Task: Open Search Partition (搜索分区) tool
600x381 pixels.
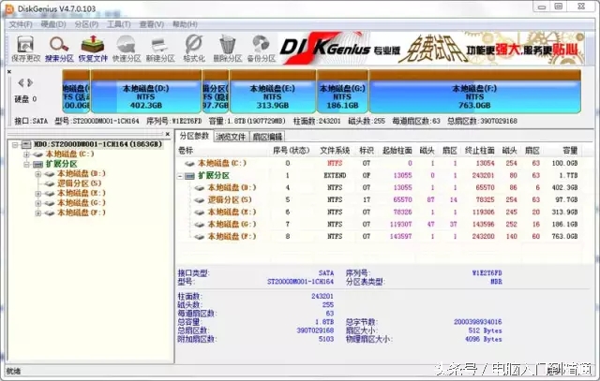Action: point(59,49)
